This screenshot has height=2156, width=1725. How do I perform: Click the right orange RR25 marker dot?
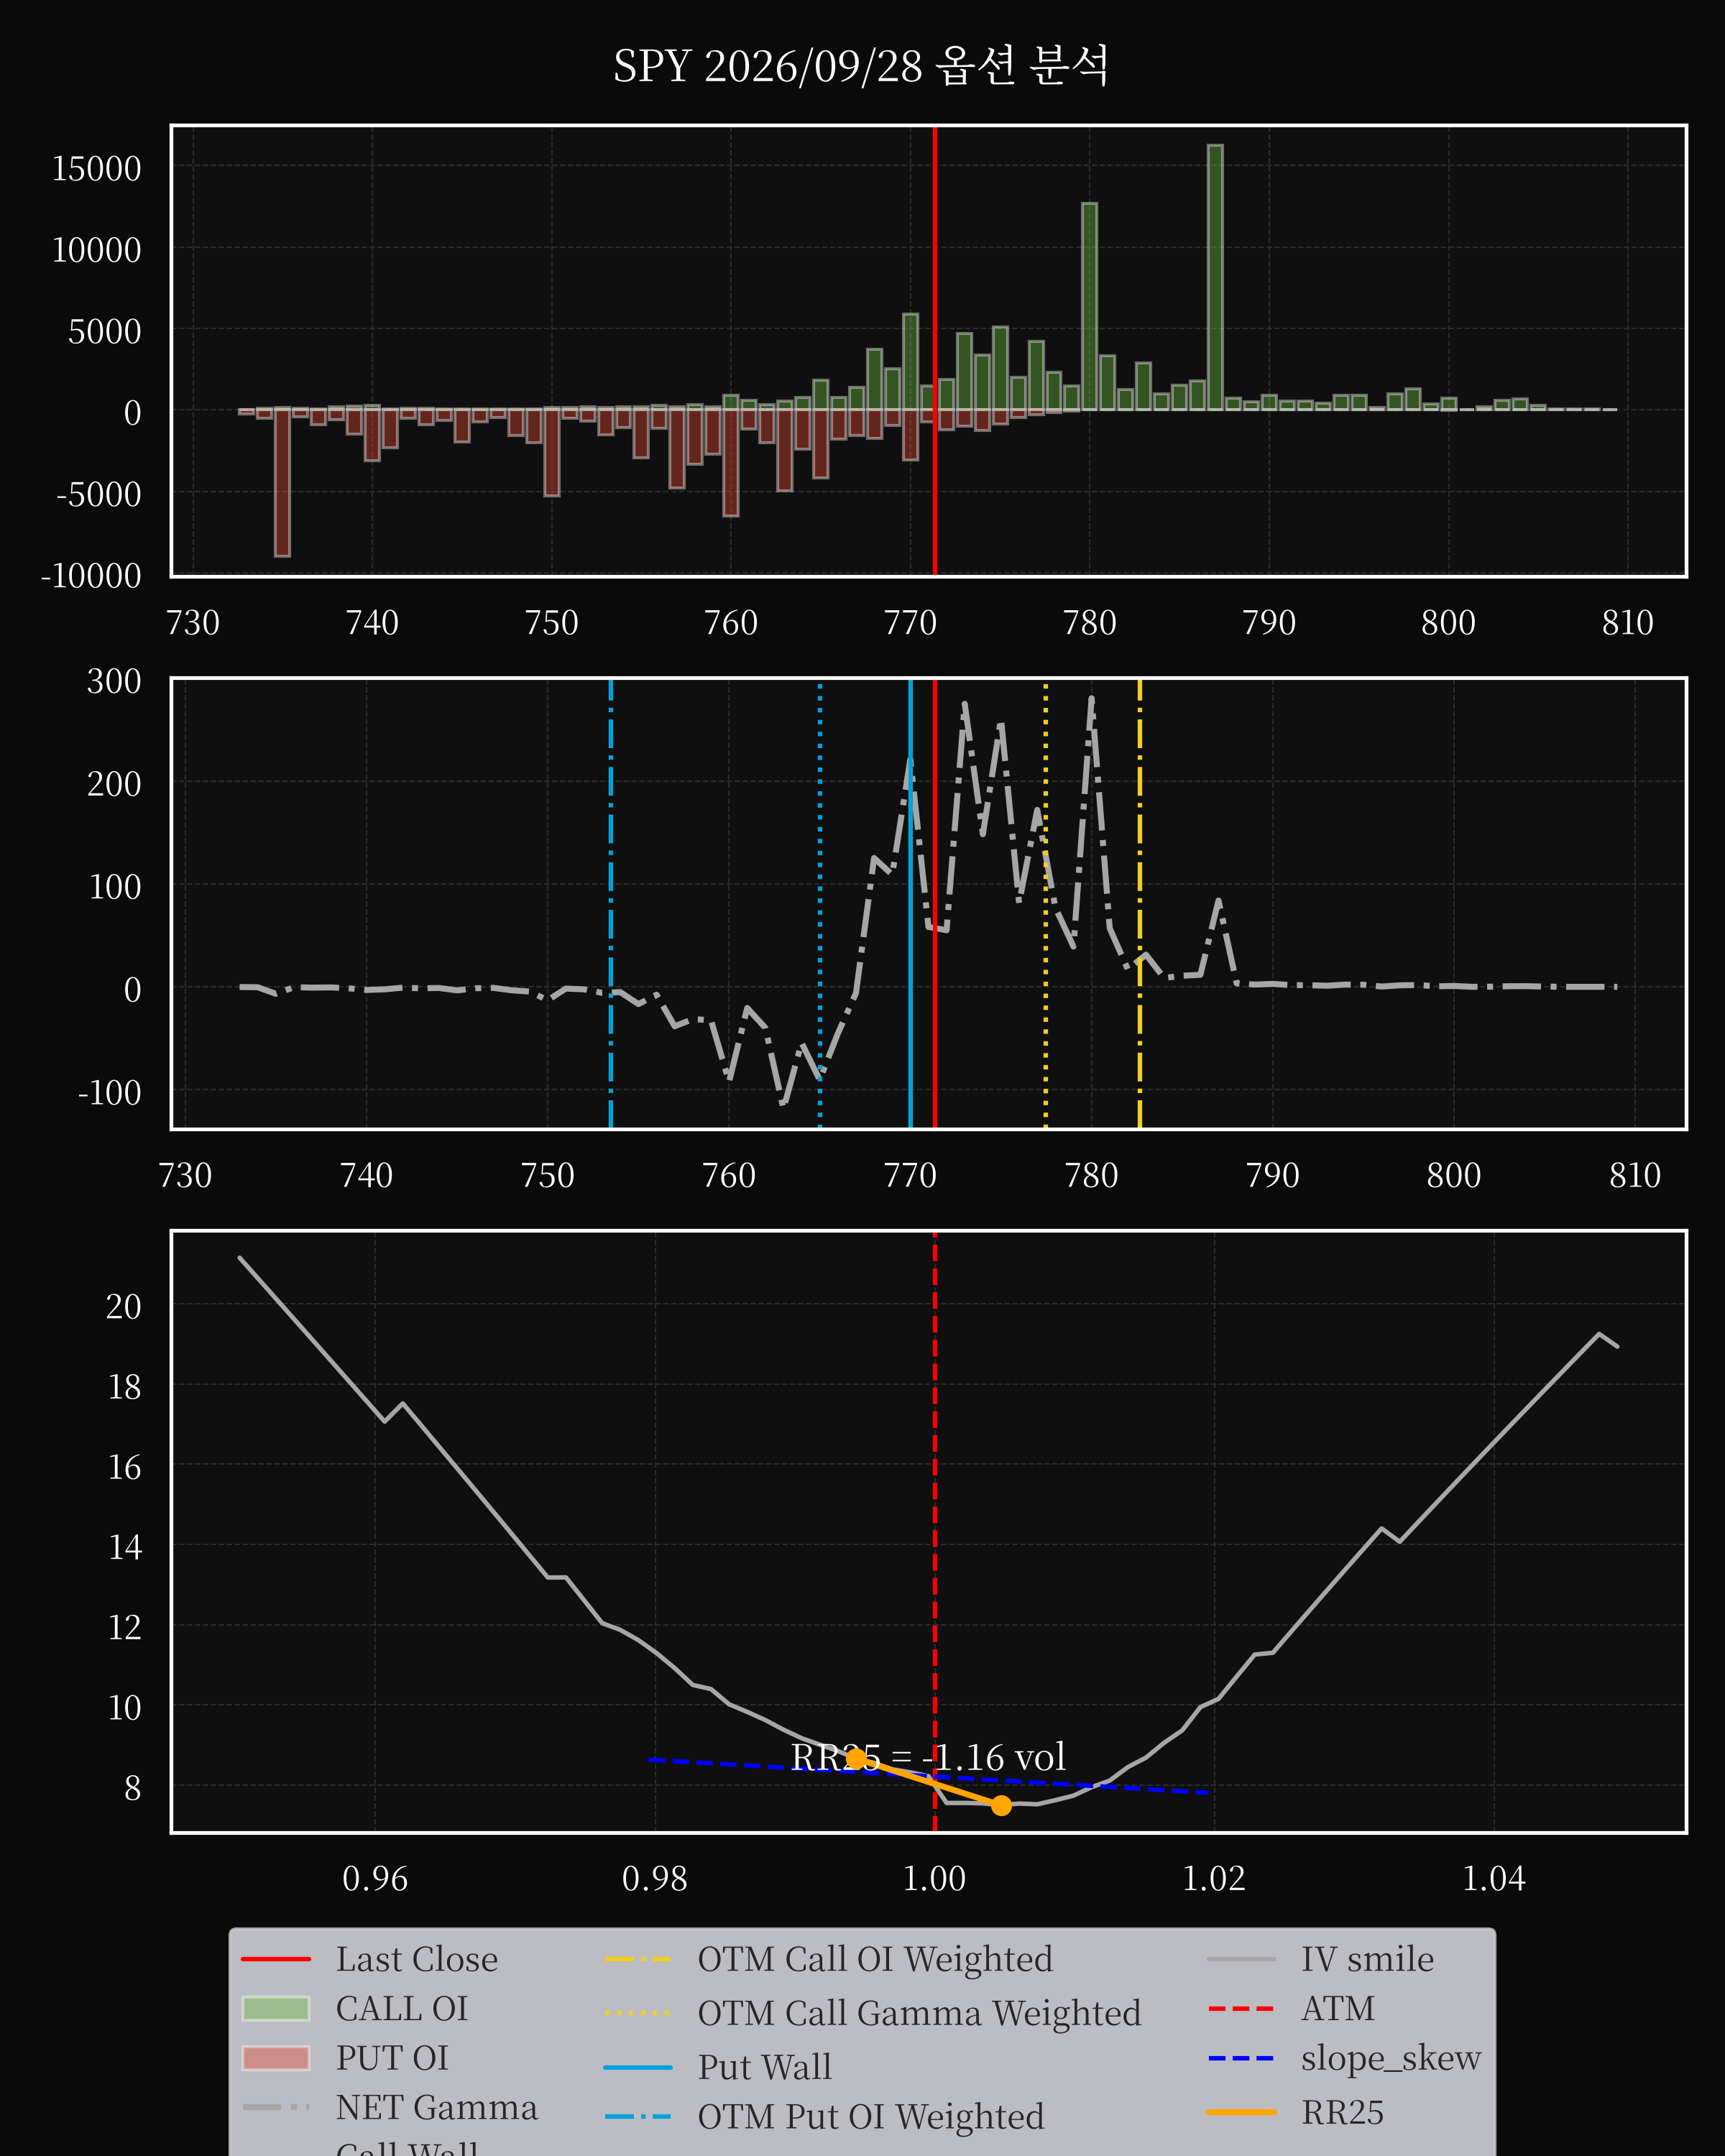pyautogui.click(x=1001, y=1805)
